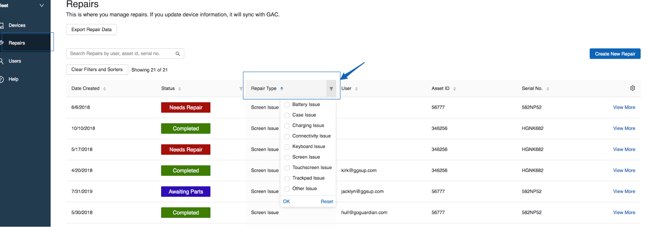This screenshot has width=647, height=227.
Task: Sort by Asset ID arrows
Action: [454, 88]
